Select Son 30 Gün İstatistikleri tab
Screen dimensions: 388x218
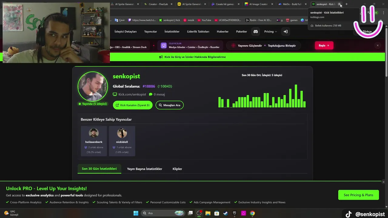[x=99, y=169]
